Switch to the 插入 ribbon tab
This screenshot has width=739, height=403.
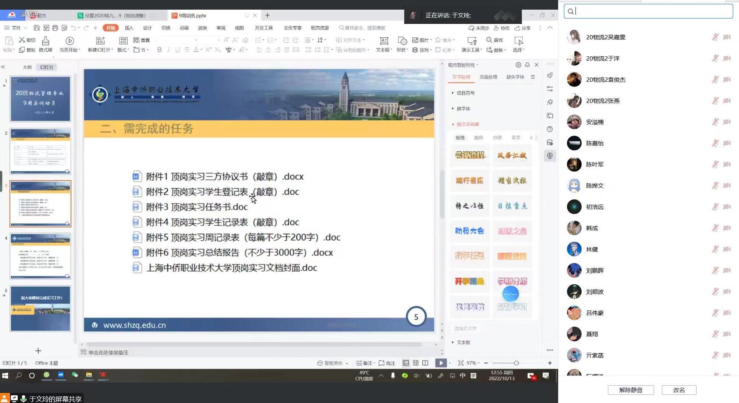pos(129,28)
